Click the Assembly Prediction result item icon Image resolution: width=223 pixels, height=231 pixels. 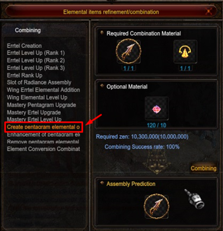click(156, 206)
